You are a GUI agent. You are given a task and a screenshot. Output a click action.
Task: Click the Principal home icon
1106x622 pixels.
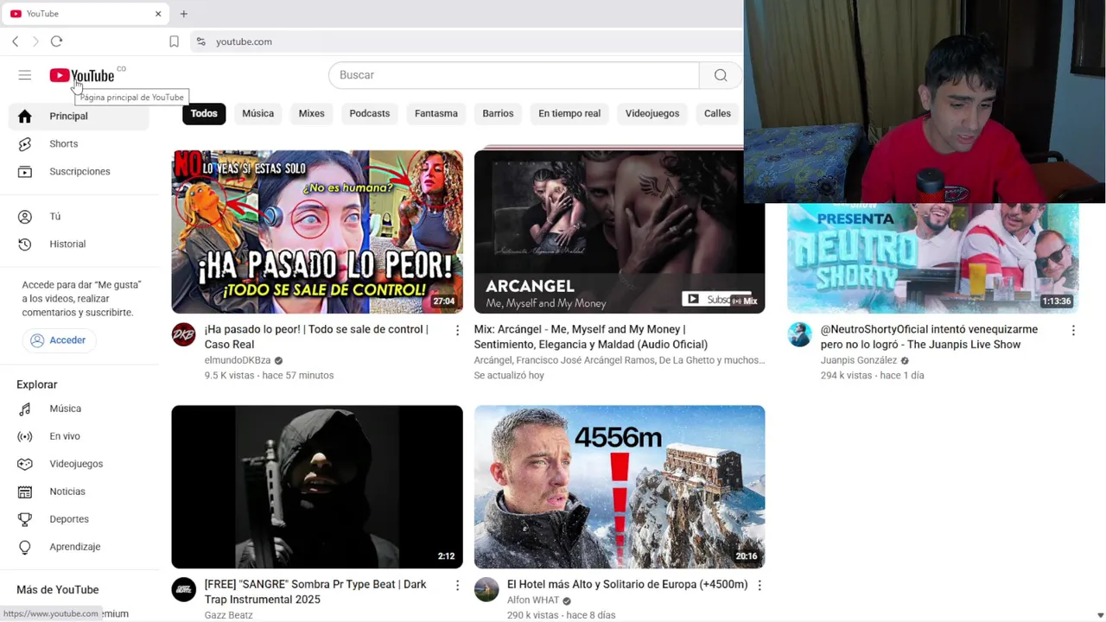point(25,116)
